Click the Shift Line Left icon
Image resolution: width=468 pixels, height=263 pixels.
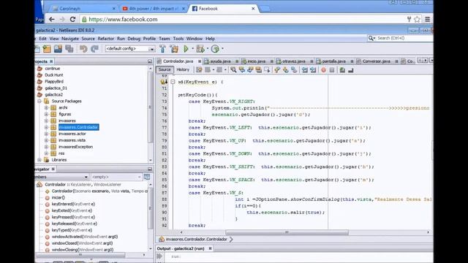pos(304,70)
